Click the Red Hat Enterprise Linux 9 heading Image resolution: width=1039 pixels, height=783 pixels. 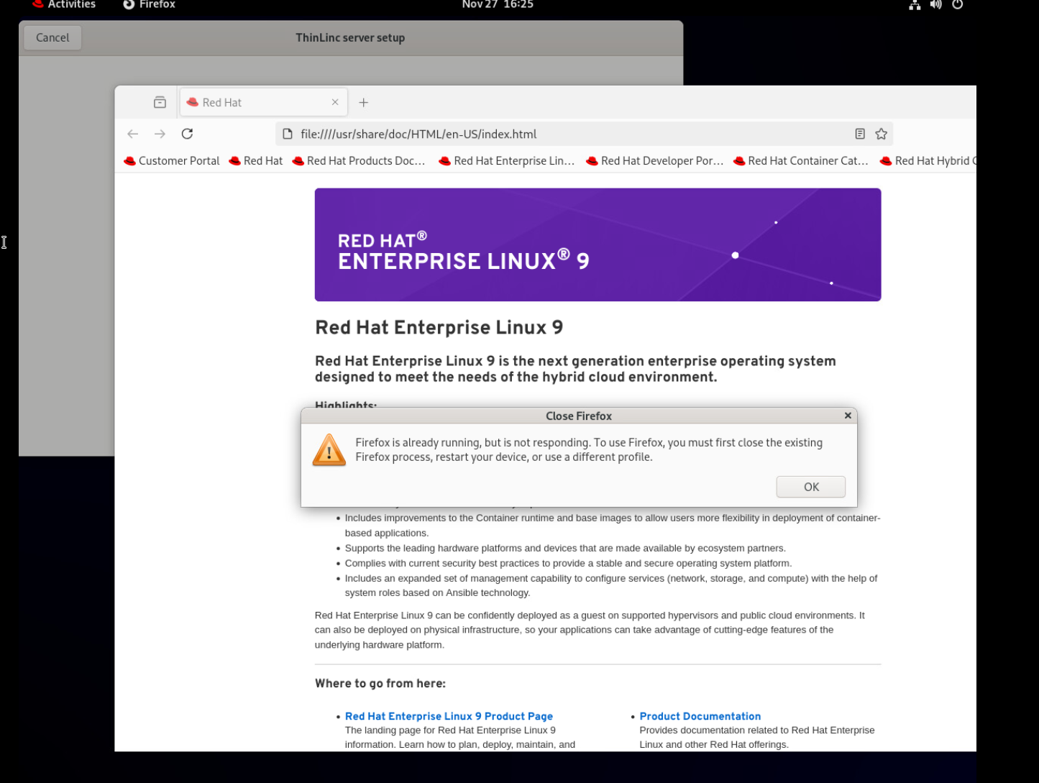click(x=439, y=328)
